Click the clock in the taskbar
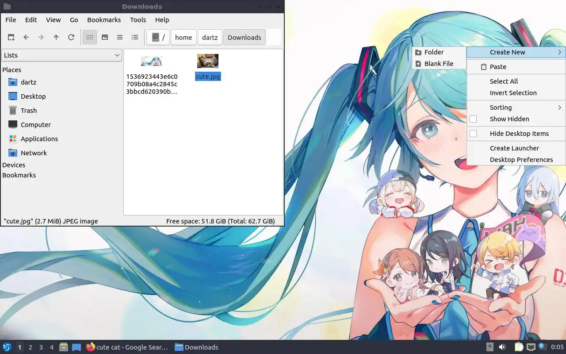The width and height of the screenshot is (566, 354). click(557, 347)
